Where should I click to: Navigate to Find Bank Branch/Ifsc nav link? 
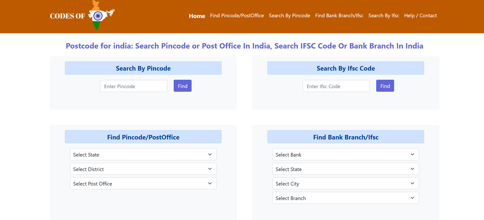tap(339, 16)
